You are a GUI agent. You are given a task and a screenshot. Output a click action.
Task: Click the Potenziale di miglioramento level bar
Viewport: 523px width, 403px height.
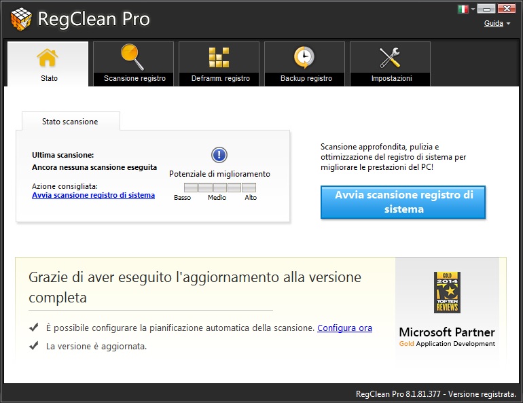click(x=220, y=188)
